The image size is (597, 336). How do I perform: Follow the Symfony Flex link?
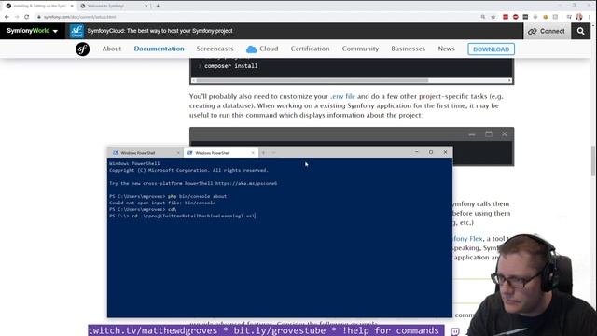(467, 239)
